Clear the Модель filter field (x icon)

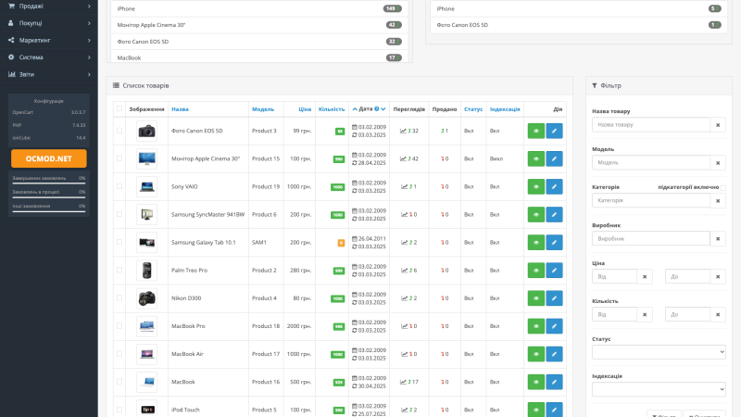[x=718, y=163]
